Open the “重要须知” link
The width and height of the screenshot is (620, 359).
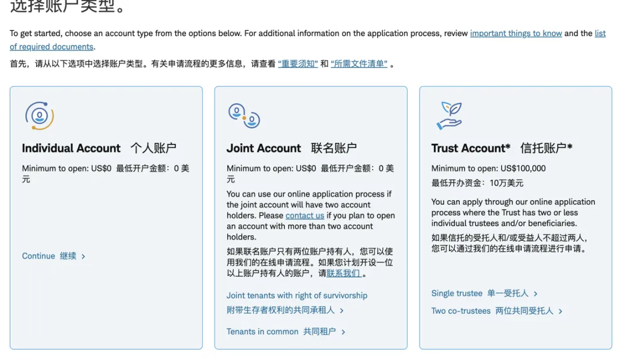click(x=298, y=64)
